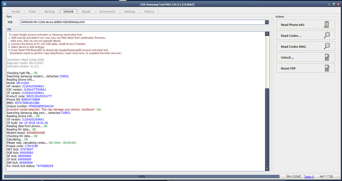Viewport: 342px width, 181px height.
Task: Click the 100% progress bar
Action: coord(142,177)
